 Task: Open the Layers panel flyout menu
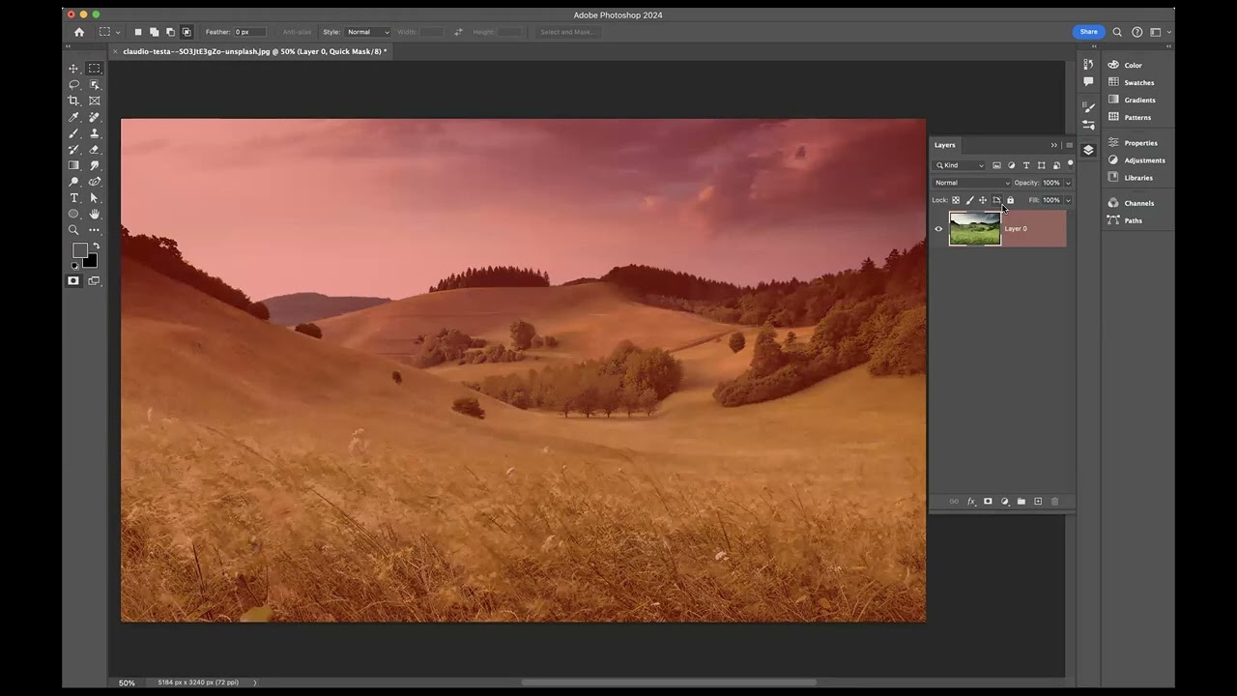(x=1069, y=145)
